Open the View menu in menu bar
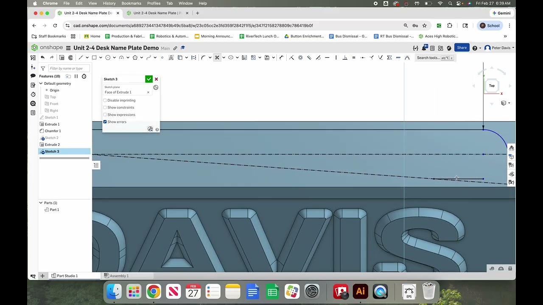This screenshot has height=305, width=543. tap(92, 3)
